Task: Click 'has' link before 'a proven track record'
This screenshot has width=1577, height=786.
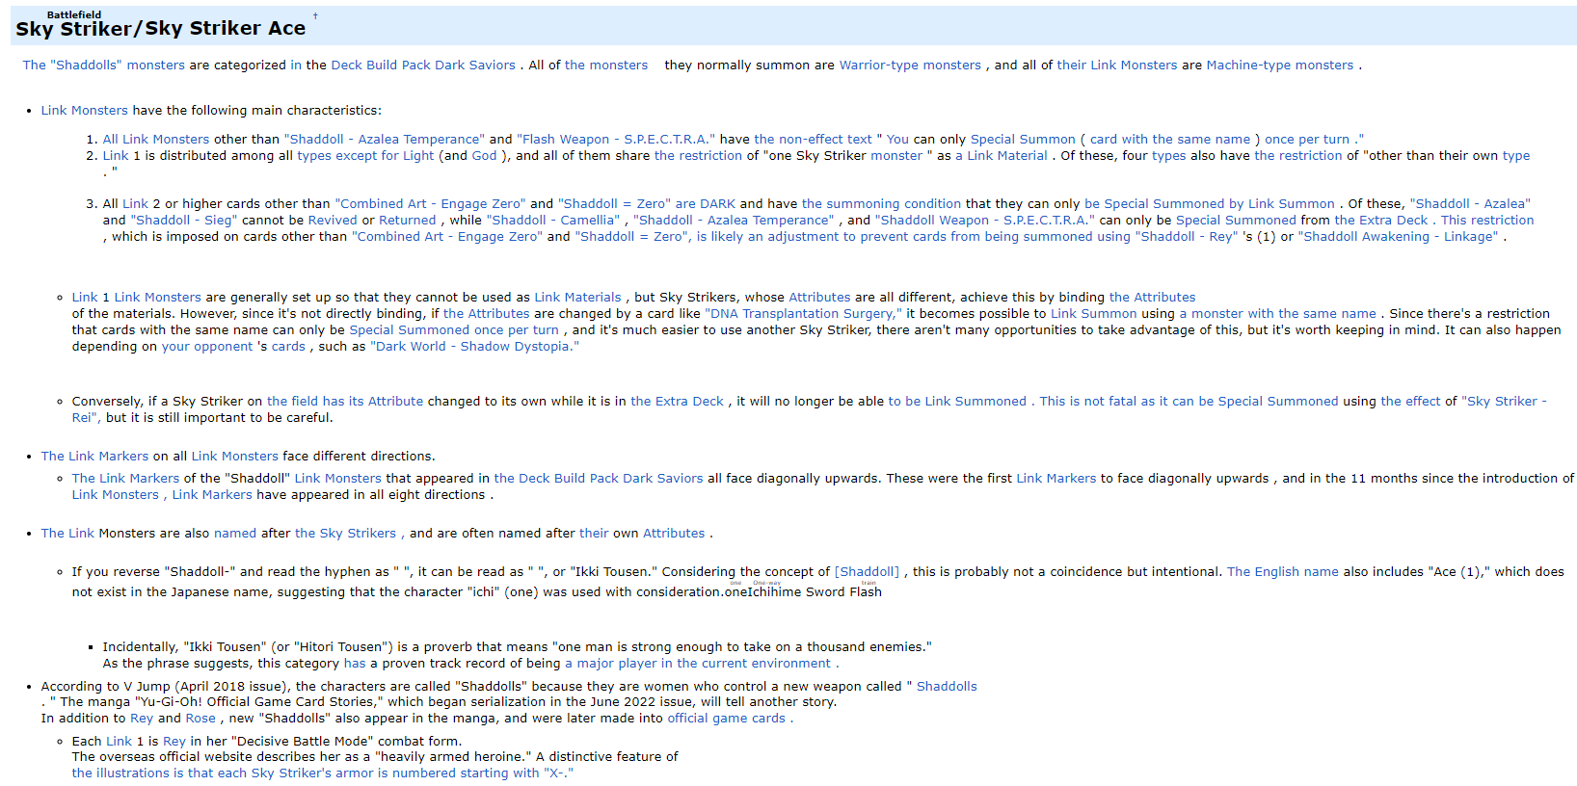Action: tap(355, 664)
